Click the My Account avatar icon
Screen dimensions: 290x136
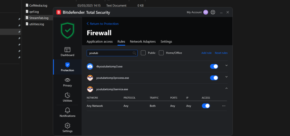click(206, 12)
